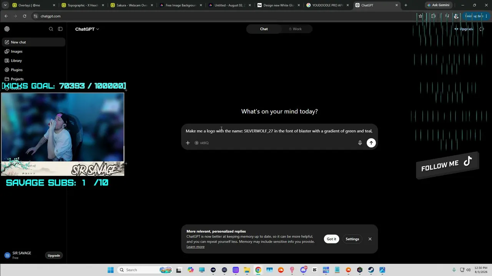Open Plugins in the sidebar
Viewport: 492px width, 276px height.
click(33, 70)
